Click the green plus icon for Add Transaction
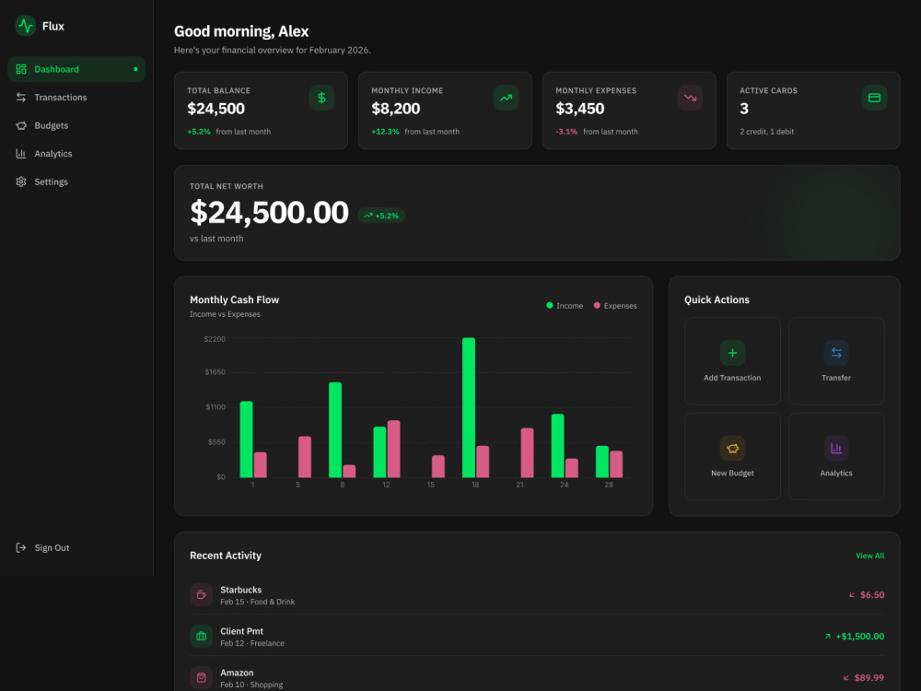The image size is (921, 691). point(732,353)
